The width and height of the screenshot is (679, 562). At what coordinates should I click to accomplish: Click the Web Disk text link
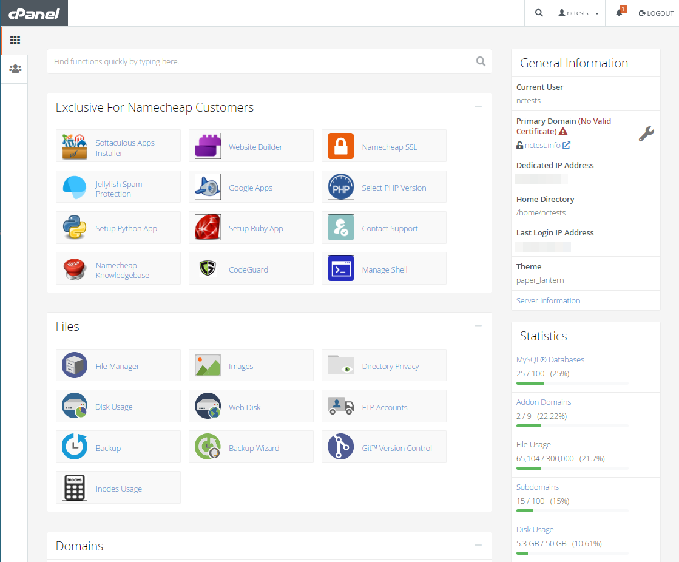[x=244, y=407]
